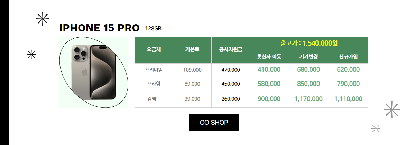415x145 pixels.
Task: Click the large gray asterisk icon at right
Action: click(392, 110)
